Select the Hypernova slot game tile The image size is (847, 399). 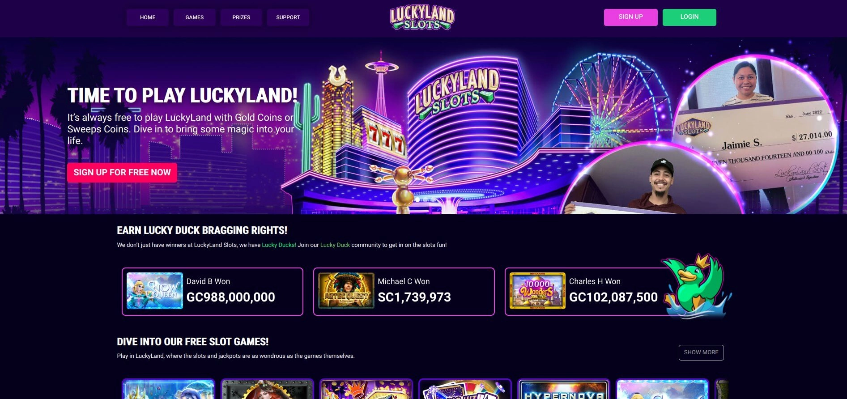(x=564, y=389)
